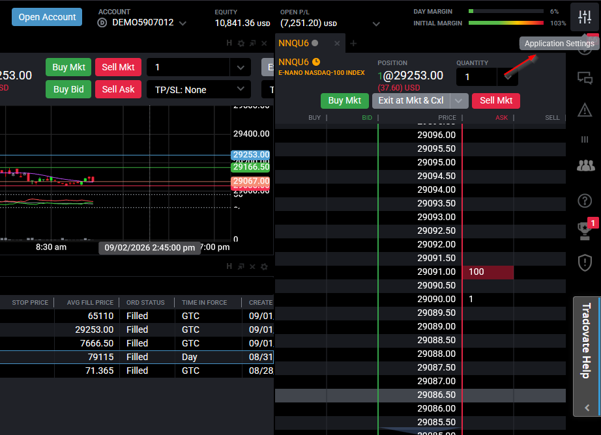Click the DOM quantity input field

[x=476, y=77]
